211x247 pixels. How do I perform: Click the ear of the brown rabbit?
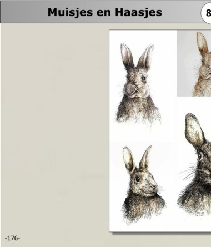coord(202,43)
